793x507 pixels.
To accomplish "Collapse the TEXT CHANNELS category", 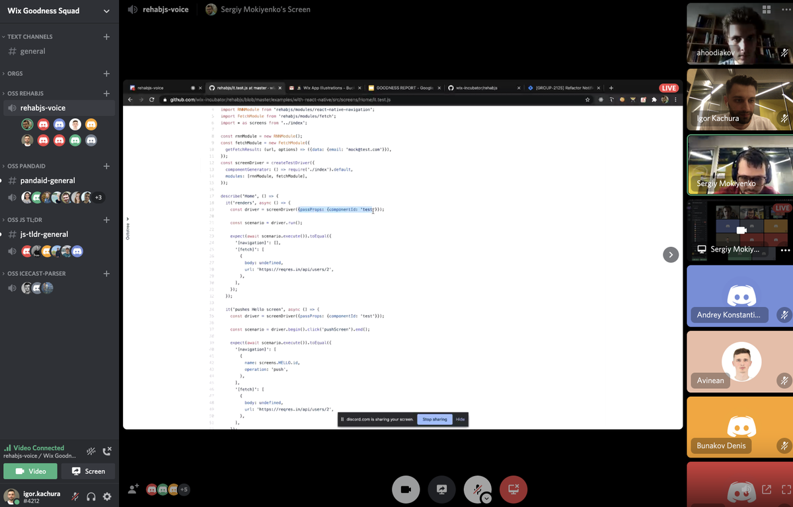I will pos(30,37).
